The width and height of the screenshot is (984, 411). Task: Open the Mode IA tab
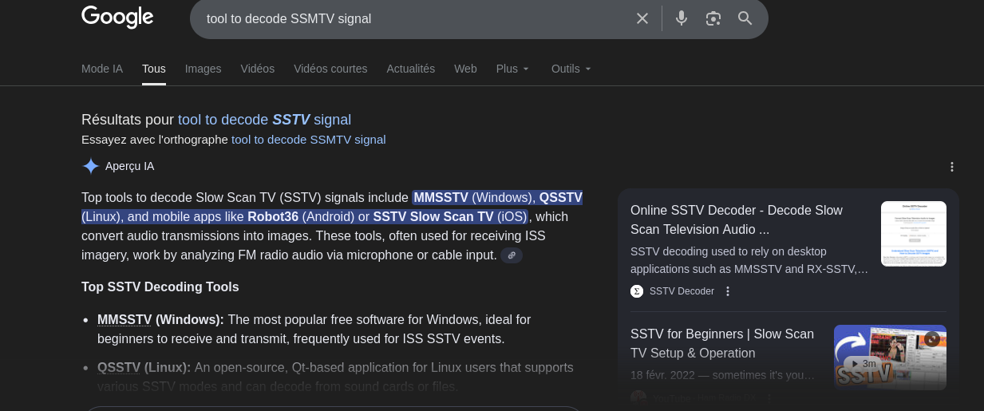[102, 69]
